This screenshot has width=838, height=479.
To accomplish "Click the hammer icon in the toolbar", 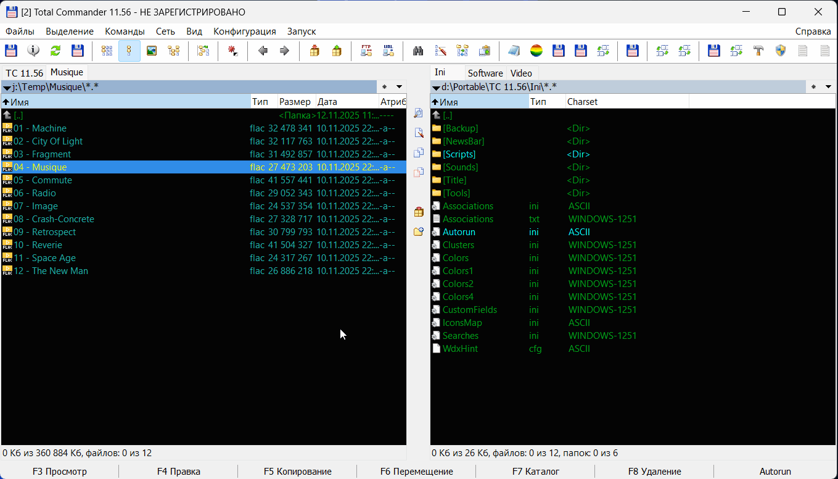I will click(x=758, y=51).
